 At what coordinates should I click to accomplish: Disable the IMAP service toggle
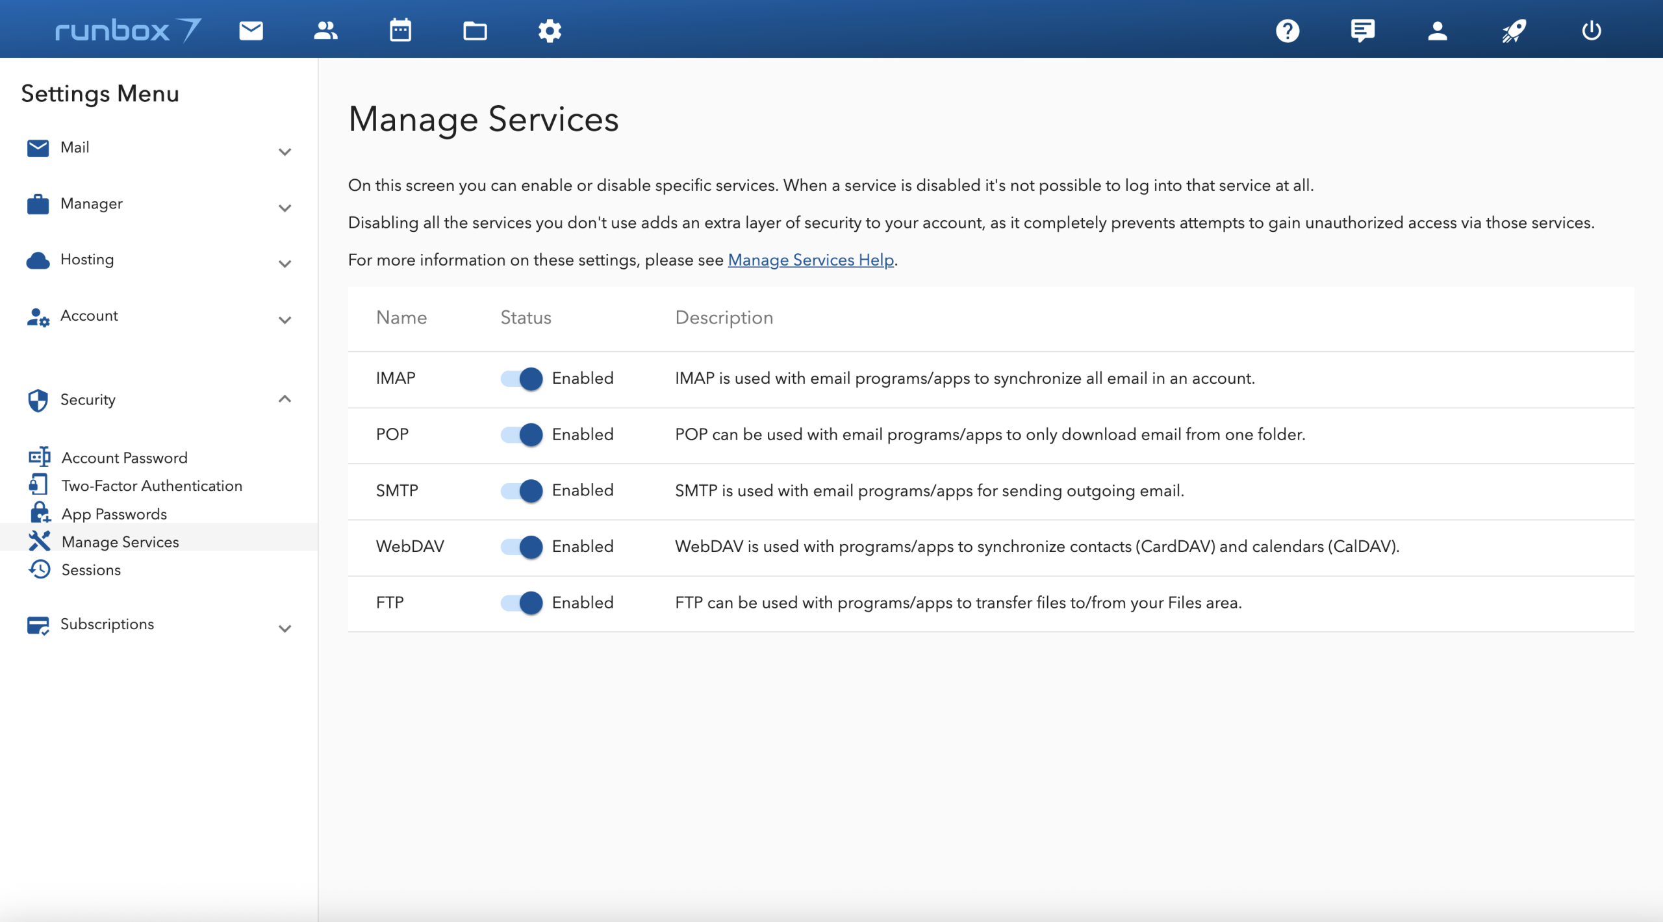click(522, 379)
